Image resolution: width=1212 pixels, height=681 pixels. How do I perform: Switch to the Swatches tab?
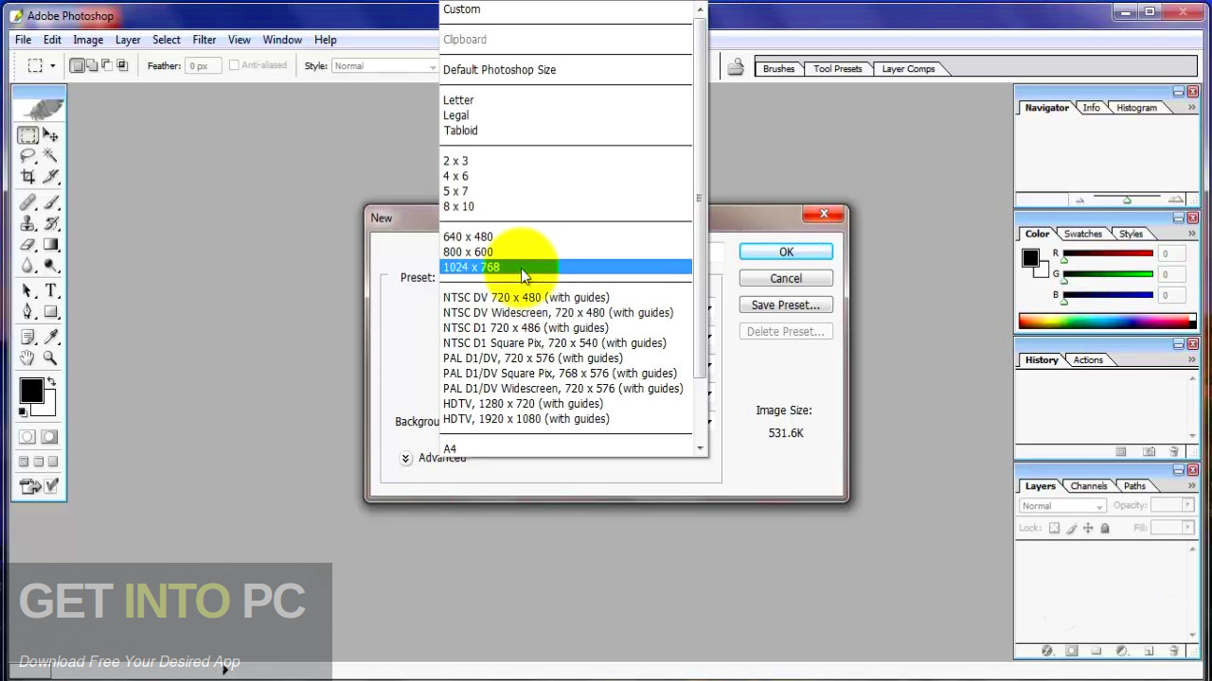[1082, 234]
